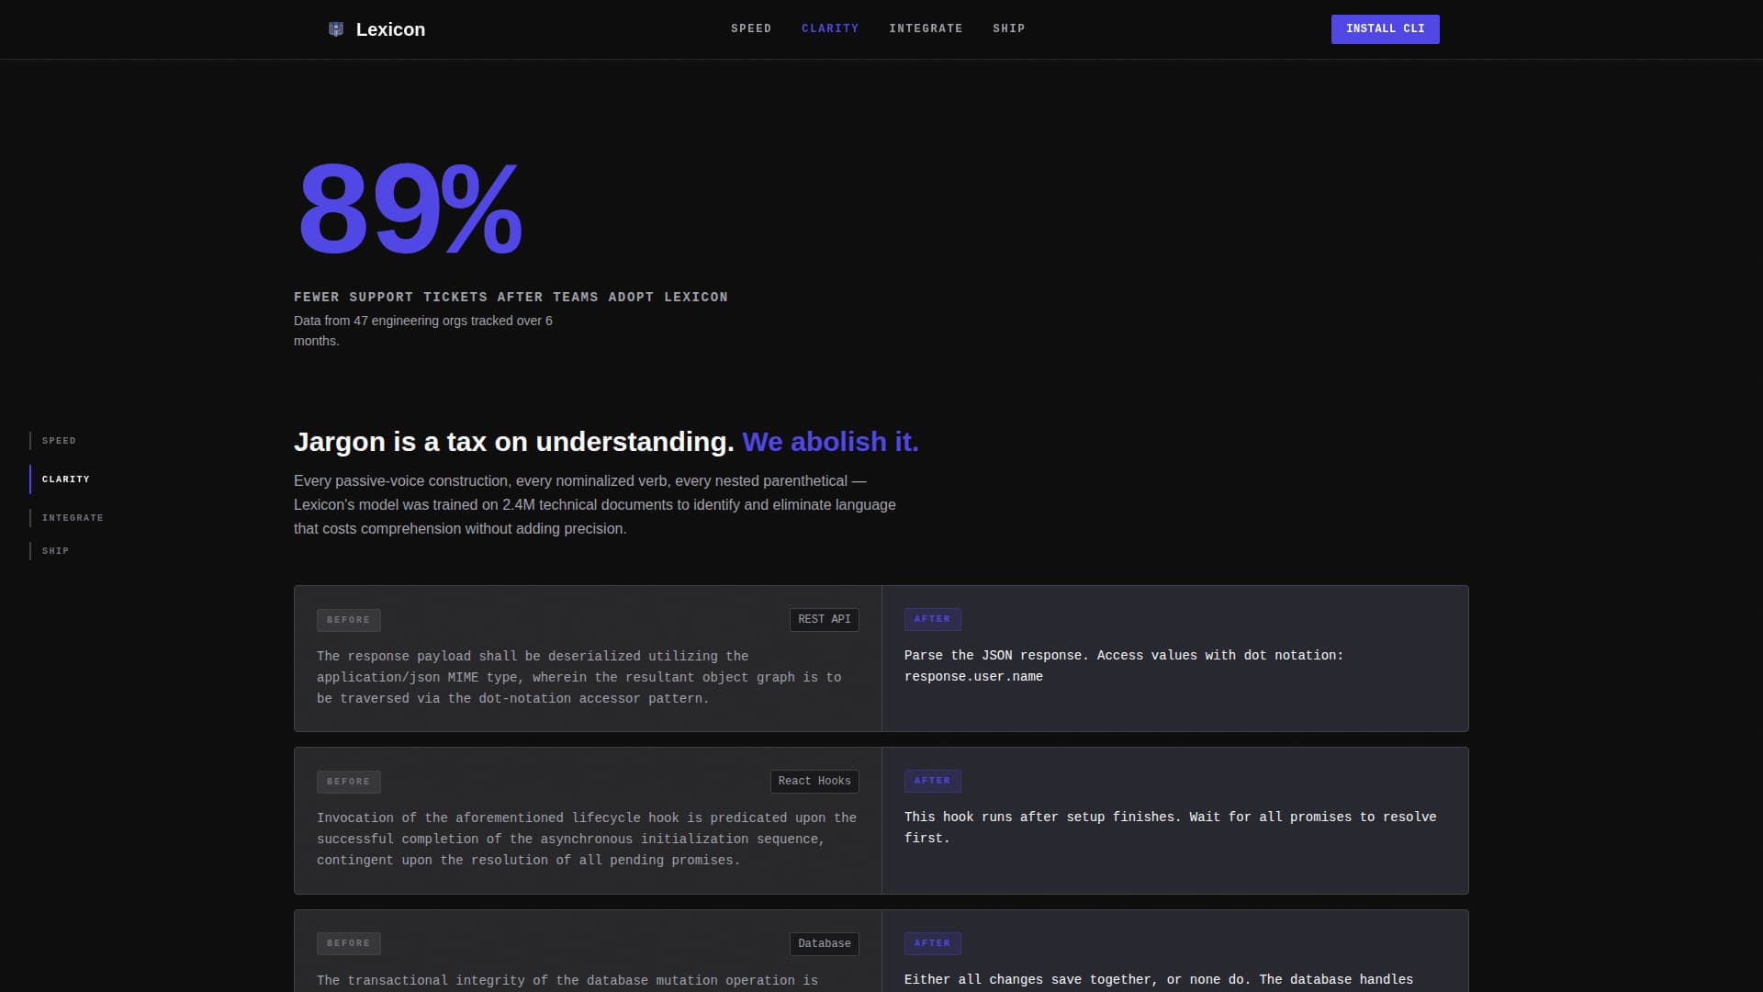Click the AFTER badge in React Hooks card
Image resolution: width=1763 pixels, height=992 pixels.
coord(932,781)
